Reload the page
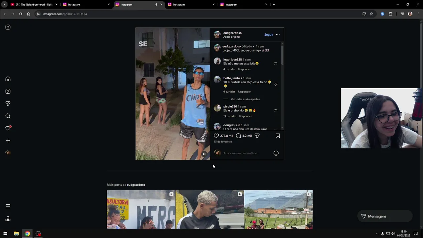This screenshot has height=238, width=423. (20, 14)
